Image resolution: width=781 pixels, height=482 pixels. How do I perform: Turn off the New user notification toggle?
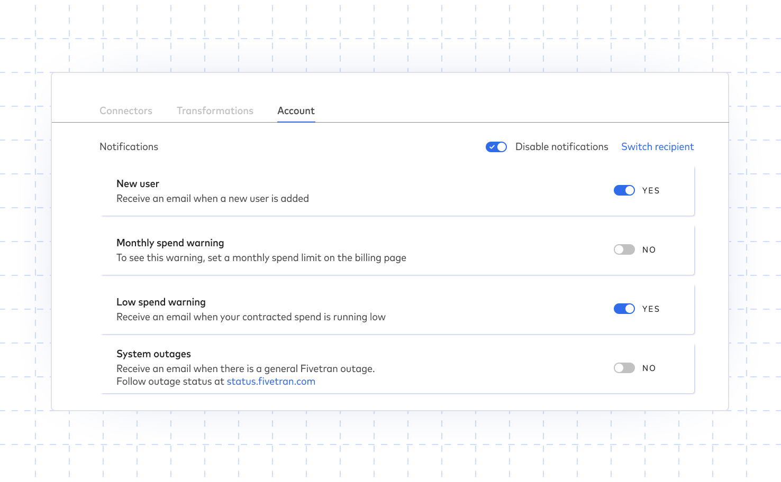click(x=624, y=190)
